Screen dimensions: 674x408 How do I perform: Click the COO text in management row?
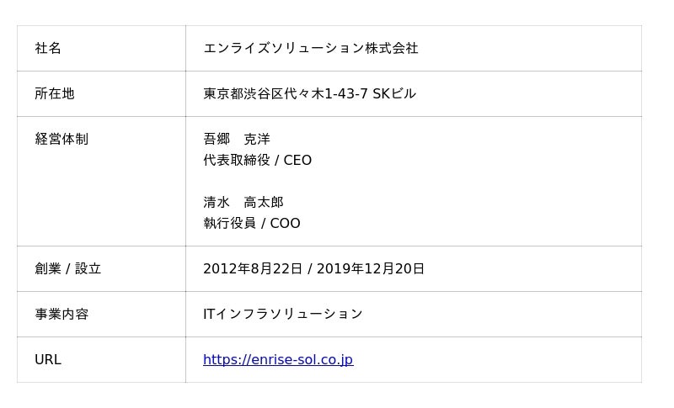[x=285, y=223]
